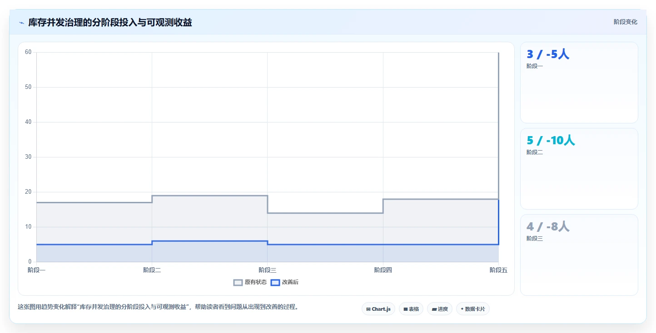Click the 原有状态 legend label
656x333 pixels.
256,282
